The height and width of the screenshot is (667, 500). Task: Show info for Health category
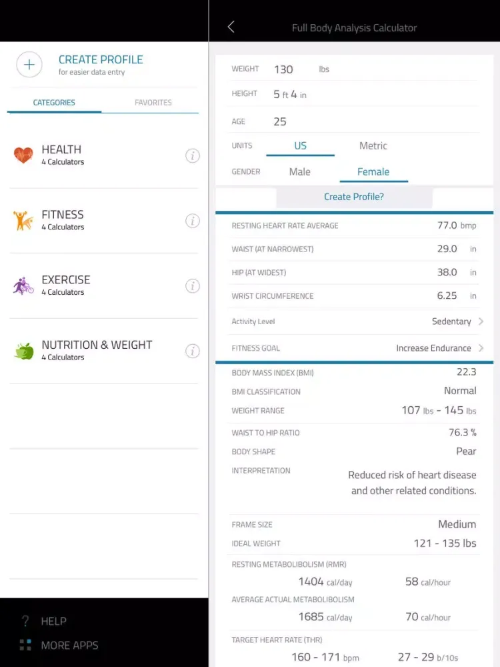(193, 155)
